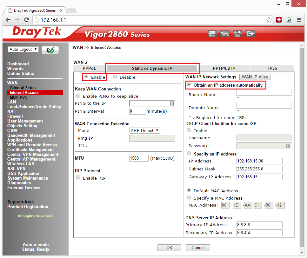Click the logout arrow icon in header
The image size is (307, 258).
click(250, 34)
